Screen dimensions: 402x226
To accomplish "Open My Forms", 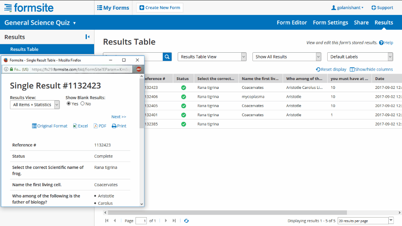I will coord(113,8).
